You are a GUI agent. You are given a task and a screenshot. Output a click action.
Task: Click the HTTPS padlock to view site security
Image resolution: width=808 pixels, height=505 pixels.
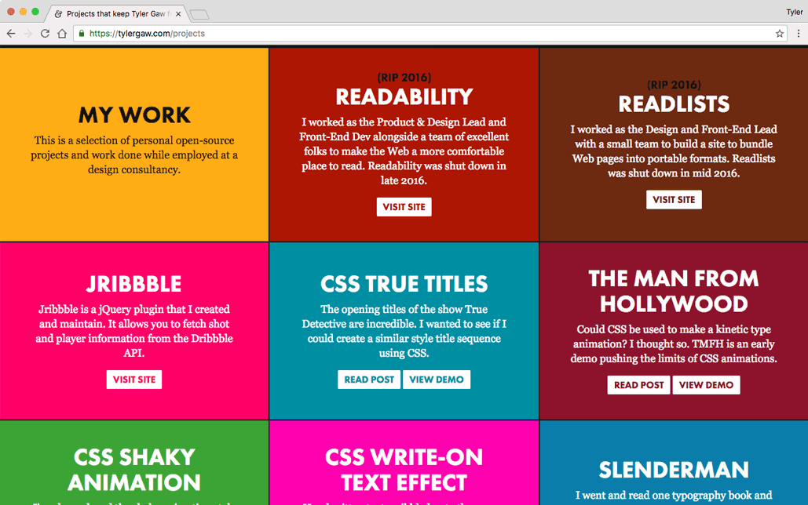click(81, 33)
